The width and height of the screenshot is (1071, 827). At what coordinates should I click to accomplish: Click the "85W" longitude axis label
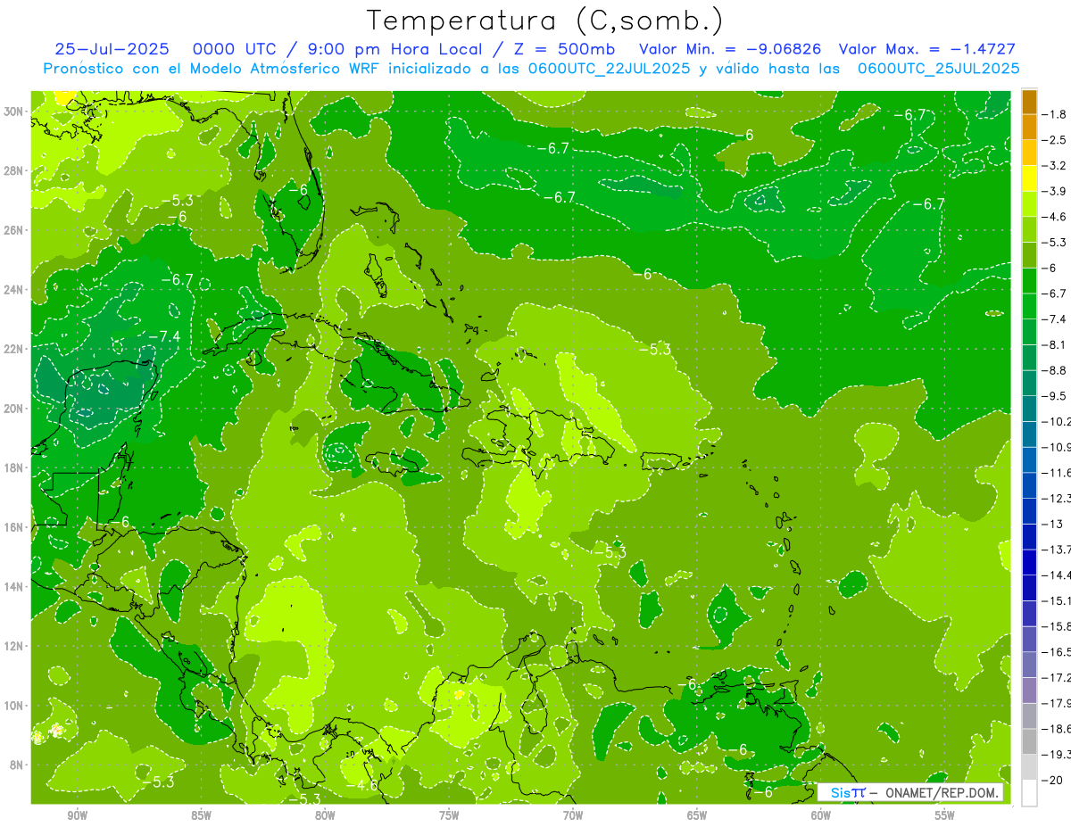click(202, 815)
